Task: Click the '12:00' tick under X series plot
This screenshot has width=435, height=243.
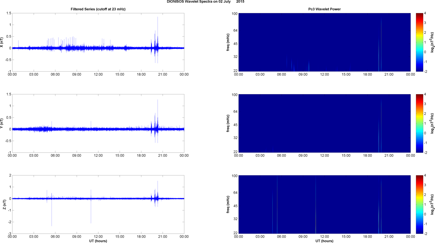Action: [x=98, y=75]
